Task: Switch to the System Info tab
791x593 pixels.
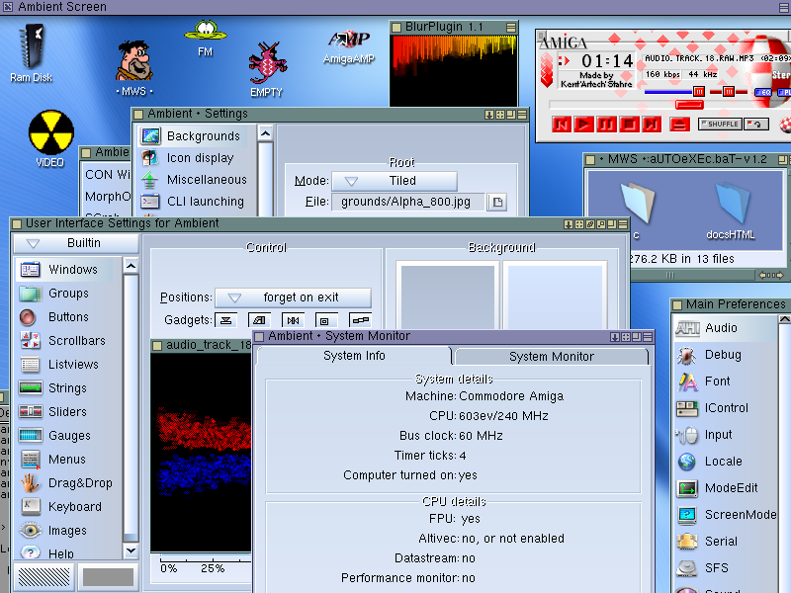Action: [x=354, y=356]
